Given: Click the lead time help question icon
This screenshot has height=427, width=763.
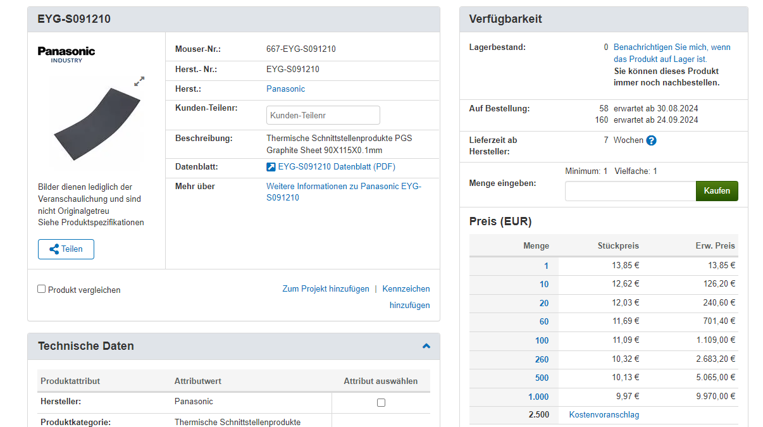Looking at the screenshot, I should 651,140.
